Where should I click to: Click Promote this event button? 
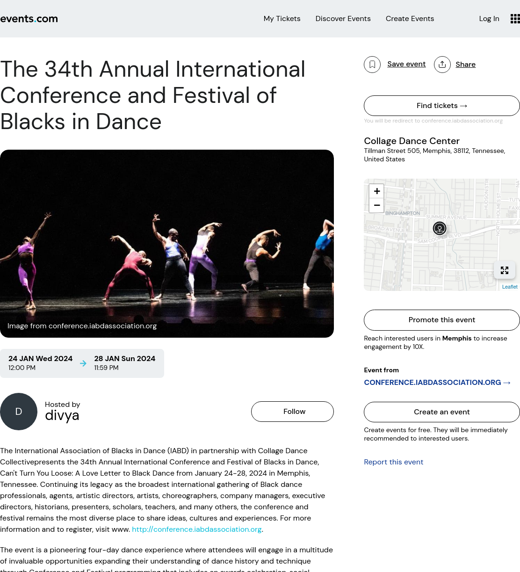coord(442,320)
